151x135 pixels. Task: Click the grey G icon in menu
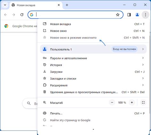click(45, 120)
